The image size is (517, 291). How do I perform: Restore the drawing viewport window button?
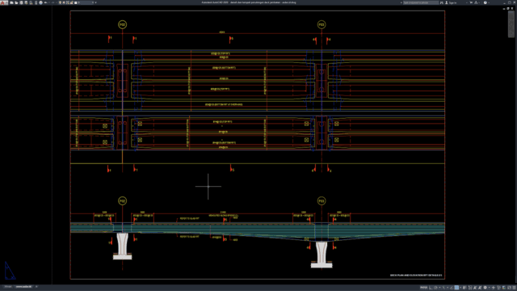pyautogui.click(x=508, y=8)
